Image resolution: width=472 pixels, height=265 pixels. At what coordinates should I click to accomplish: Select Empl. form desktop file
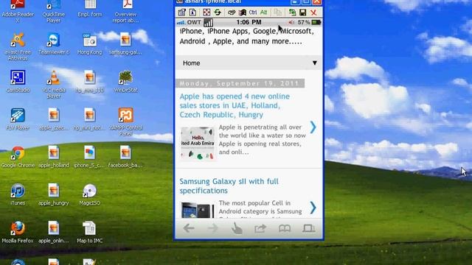90,8
